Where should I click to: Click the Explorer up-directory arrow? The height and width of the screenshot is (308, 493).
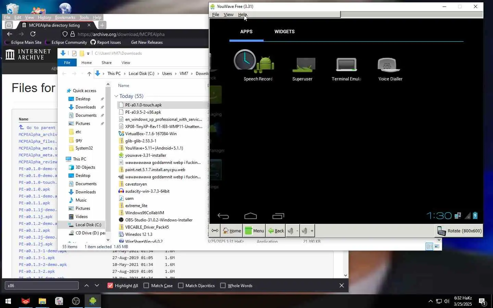coord(89,74)
